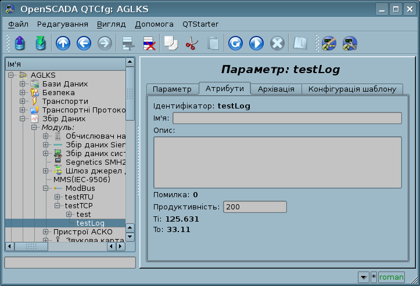Go up one level with the up arrow
Screen dimensions: 420x286
tap(63, 44)
